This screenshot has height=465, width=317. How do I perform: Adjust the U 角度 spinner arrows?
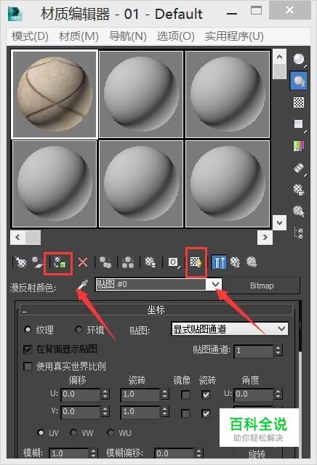(278, 395)
